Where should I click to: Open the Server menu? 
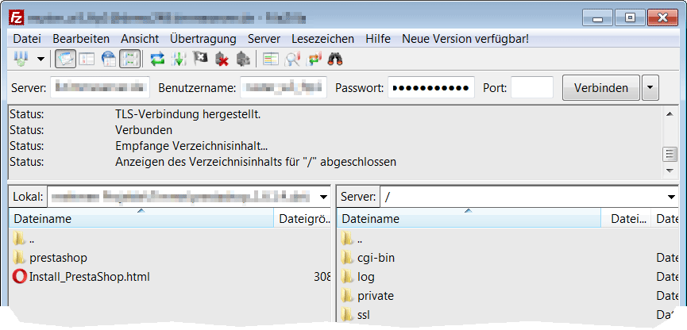pos(264,39)
